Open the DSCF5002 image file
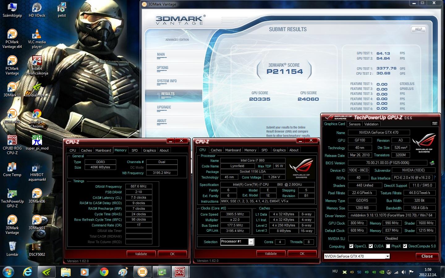The image size is (445, 278). 37,249
